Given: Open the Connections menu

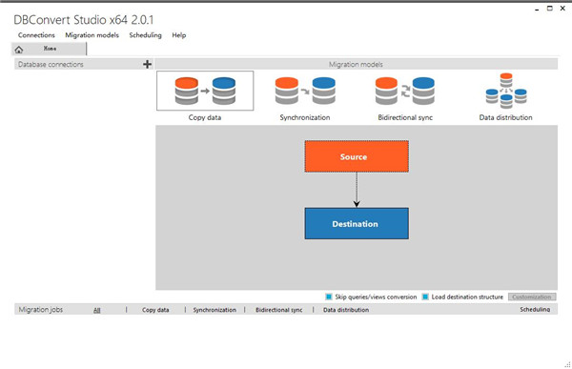Looking at the screenshot, I should [36, 35].
